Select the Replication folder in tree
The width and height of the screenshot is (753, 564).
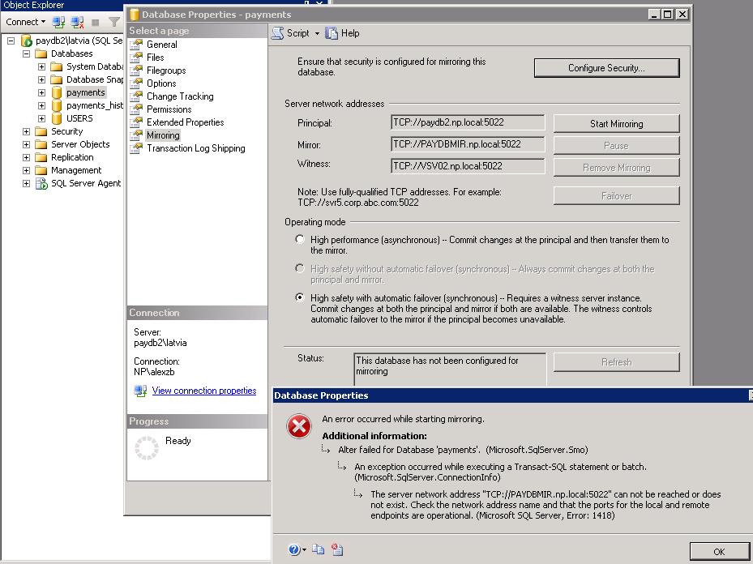click(72, 157)
